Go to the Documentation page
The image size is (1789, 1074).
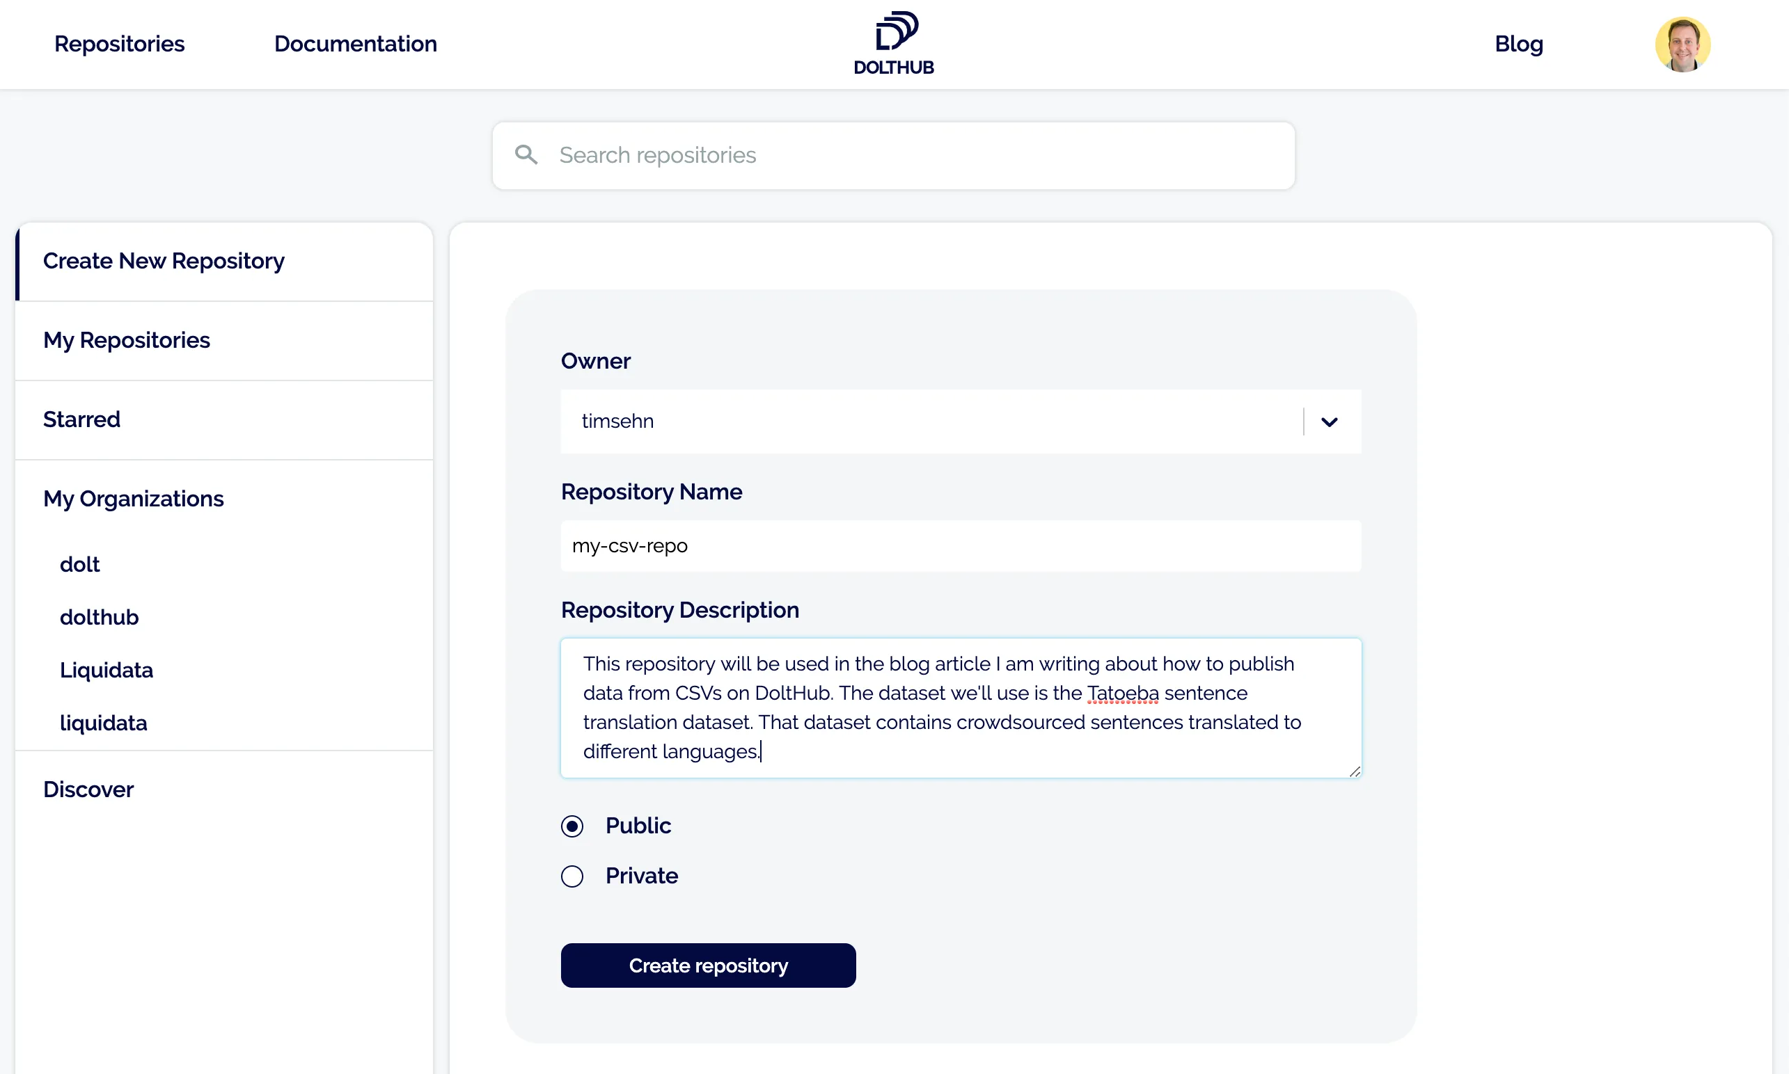(356, 43)
